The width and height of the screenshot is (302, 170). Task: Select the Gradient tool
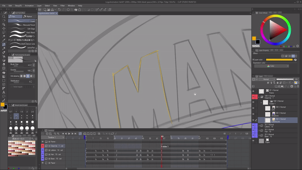4,77
